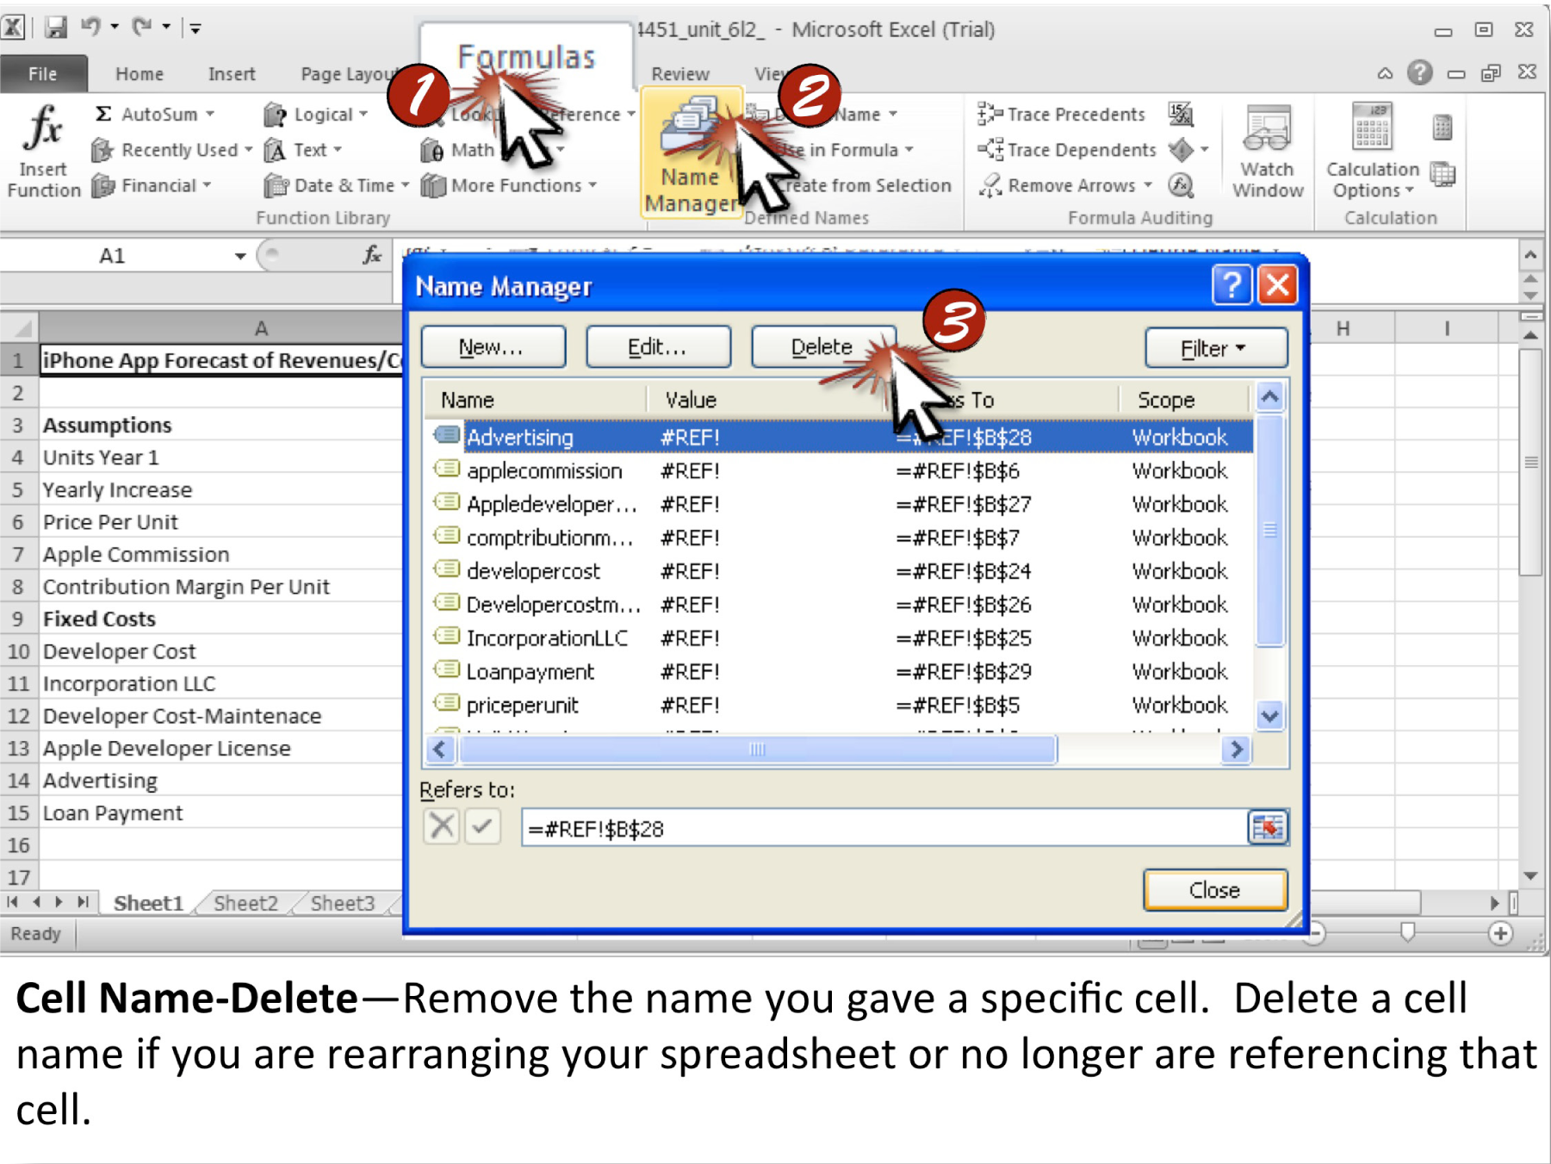
Task: Open the Date & Time functions dropdown
Action: (x=337, y=185)
